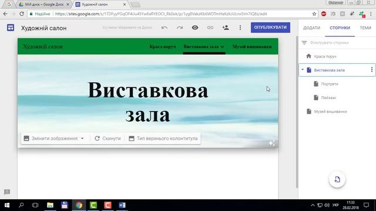Open Змінити зображення dropdown

(x=54, y=138)
